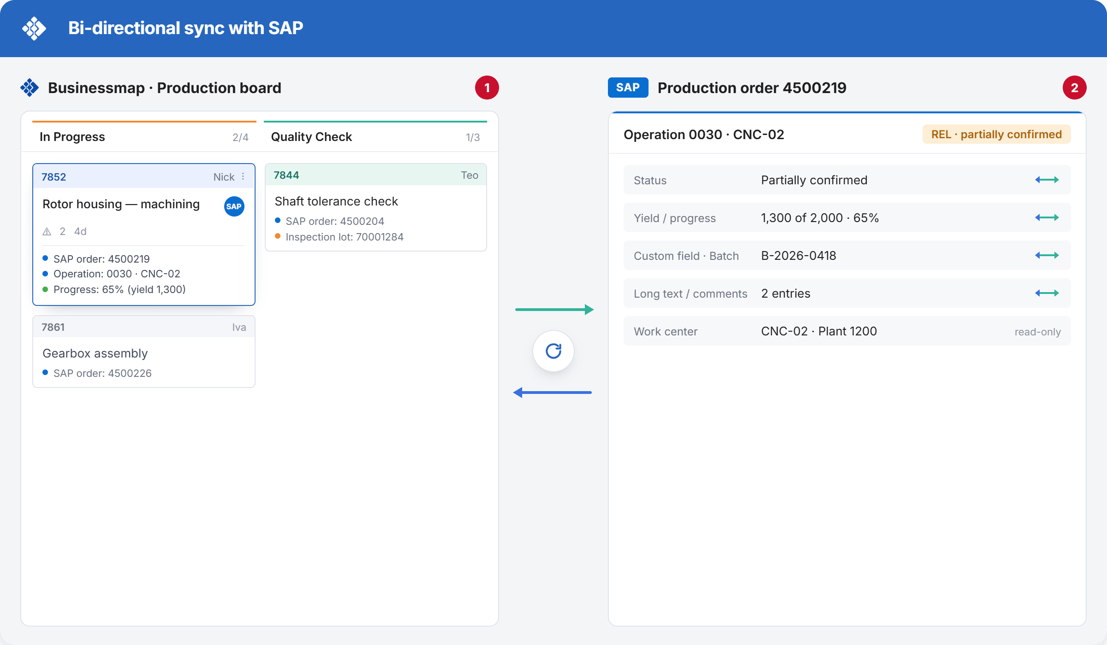Click assignee name Nick on card 7852
The height and width of the screenshot is (645, 1107).
pos(224,177)
